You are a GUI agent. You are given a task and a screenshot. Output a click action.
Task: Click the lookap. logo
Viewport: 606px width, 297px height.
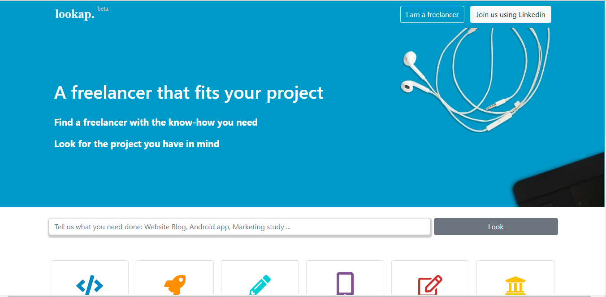pyautogui.click(x=75, y=14)
